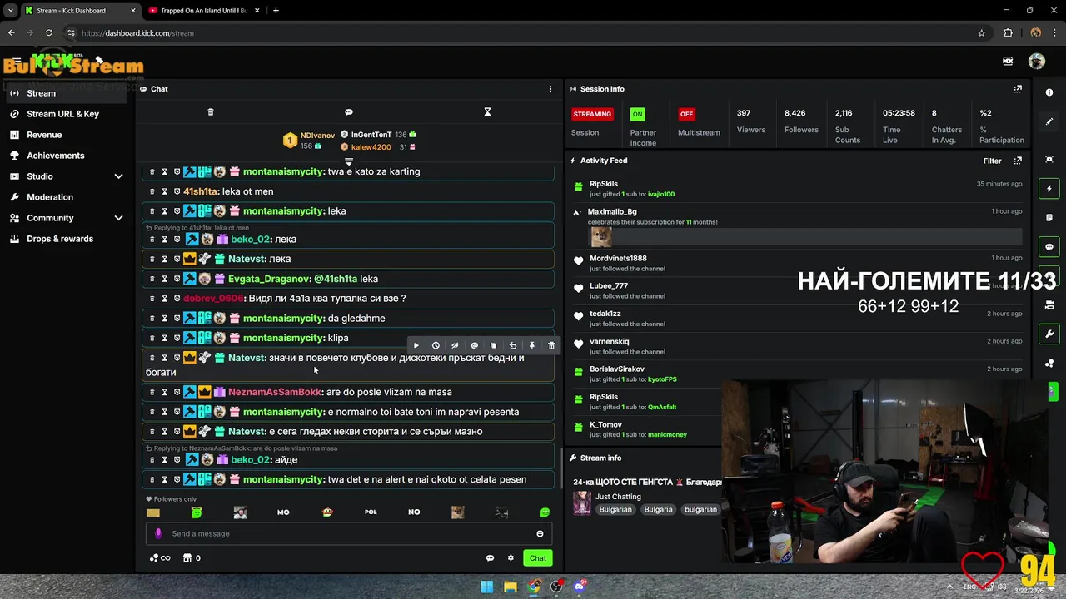Toggle the wrench tools icon in right sidebar
The height and width of the screenshot is (599, 1066).
(x=1049, y=334)
